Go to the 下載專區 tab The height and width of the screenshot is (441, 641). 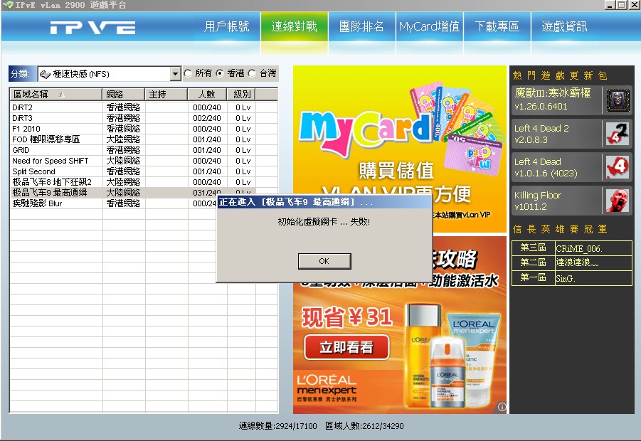(x=497, y=26)
